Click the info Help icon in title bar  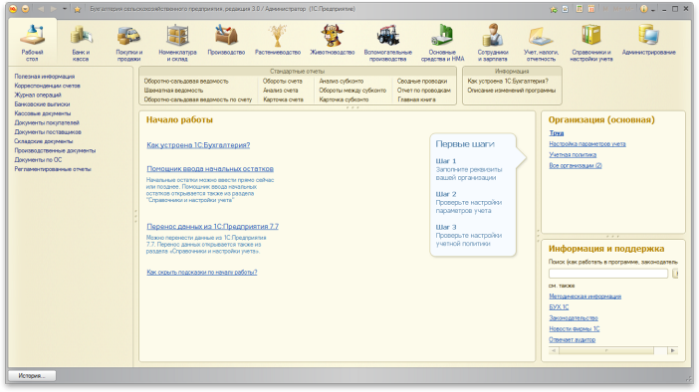click(643, 9)
